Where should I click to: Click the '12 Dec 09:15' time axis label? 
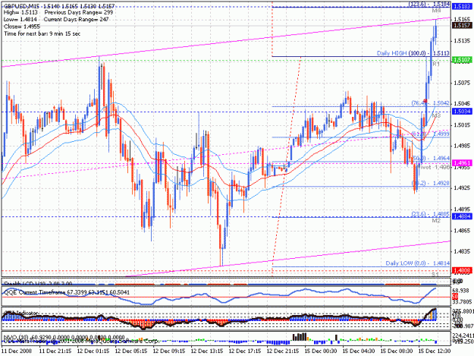(169, 351)
